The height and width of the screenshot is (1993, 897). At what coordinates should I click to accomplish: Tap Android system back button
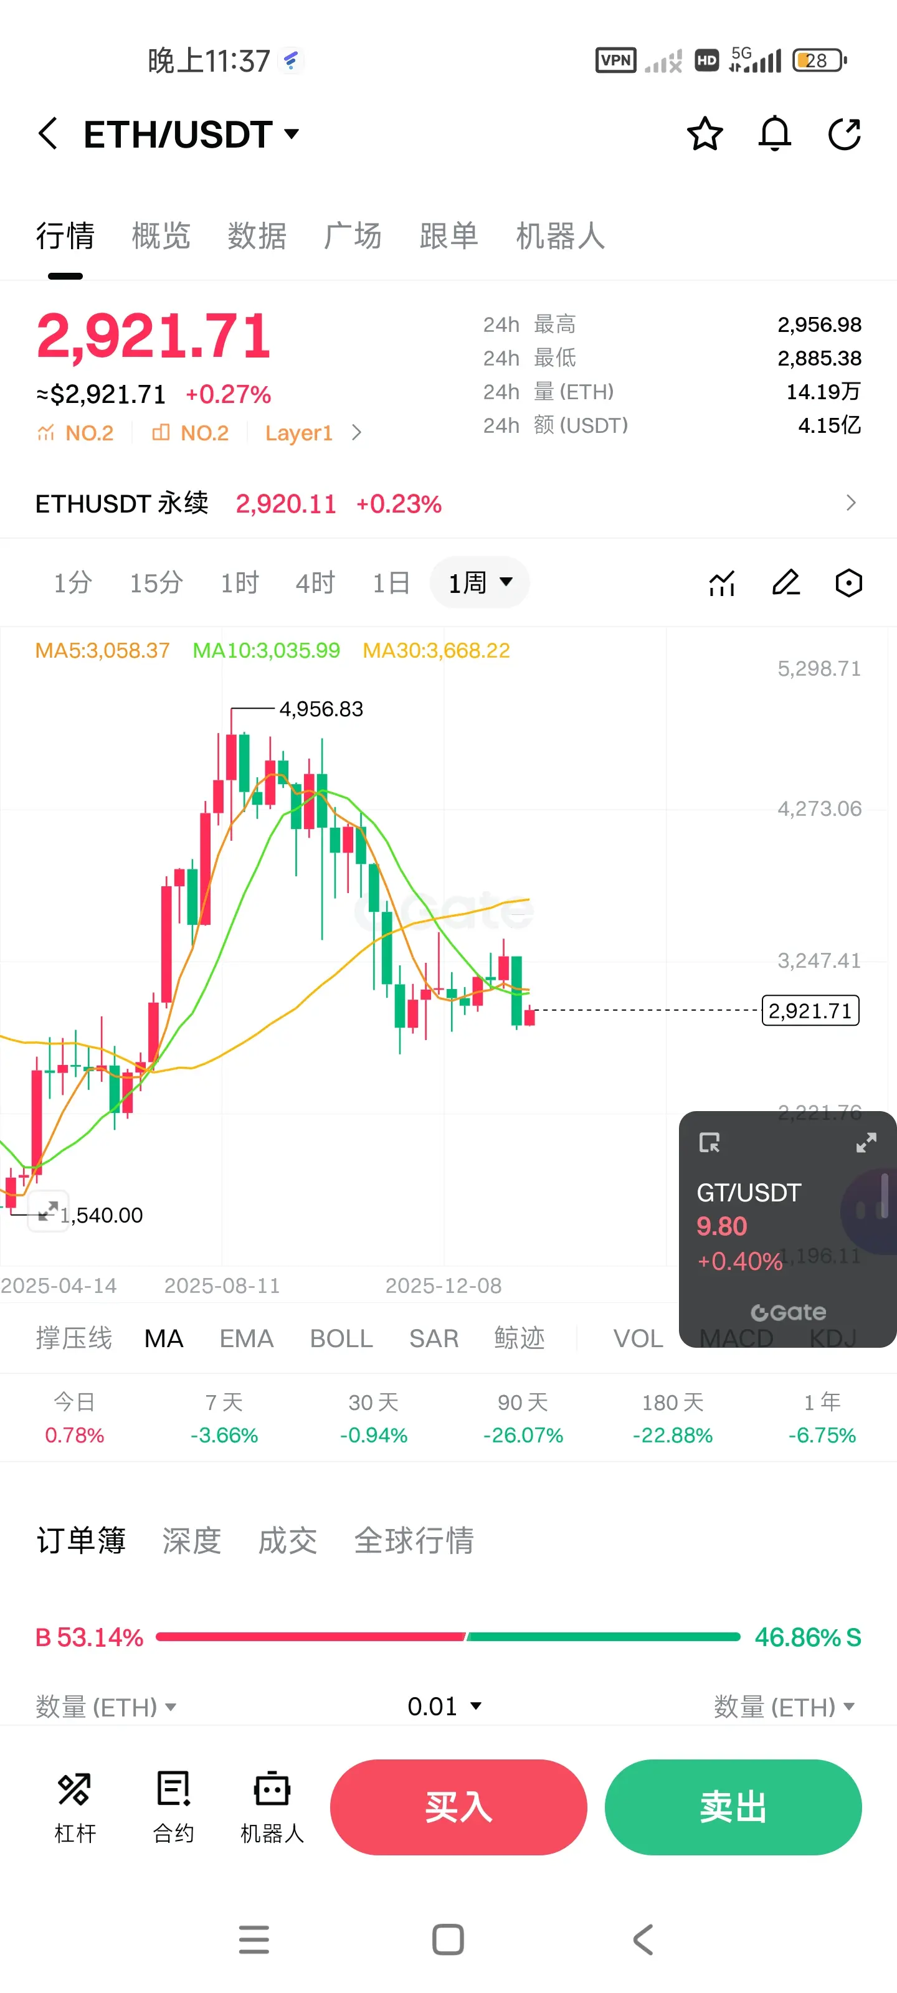[x=643, y=1939]
